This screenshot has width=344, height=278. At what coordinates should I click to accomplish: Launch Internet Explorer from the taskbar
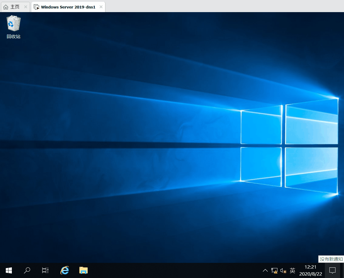click(x=64, y=270)
